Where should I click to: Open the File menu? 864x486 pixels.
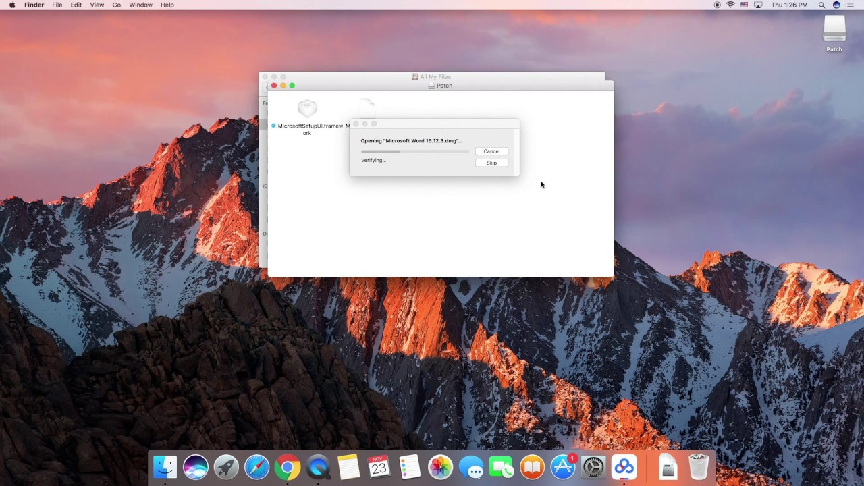click(57, 5)
